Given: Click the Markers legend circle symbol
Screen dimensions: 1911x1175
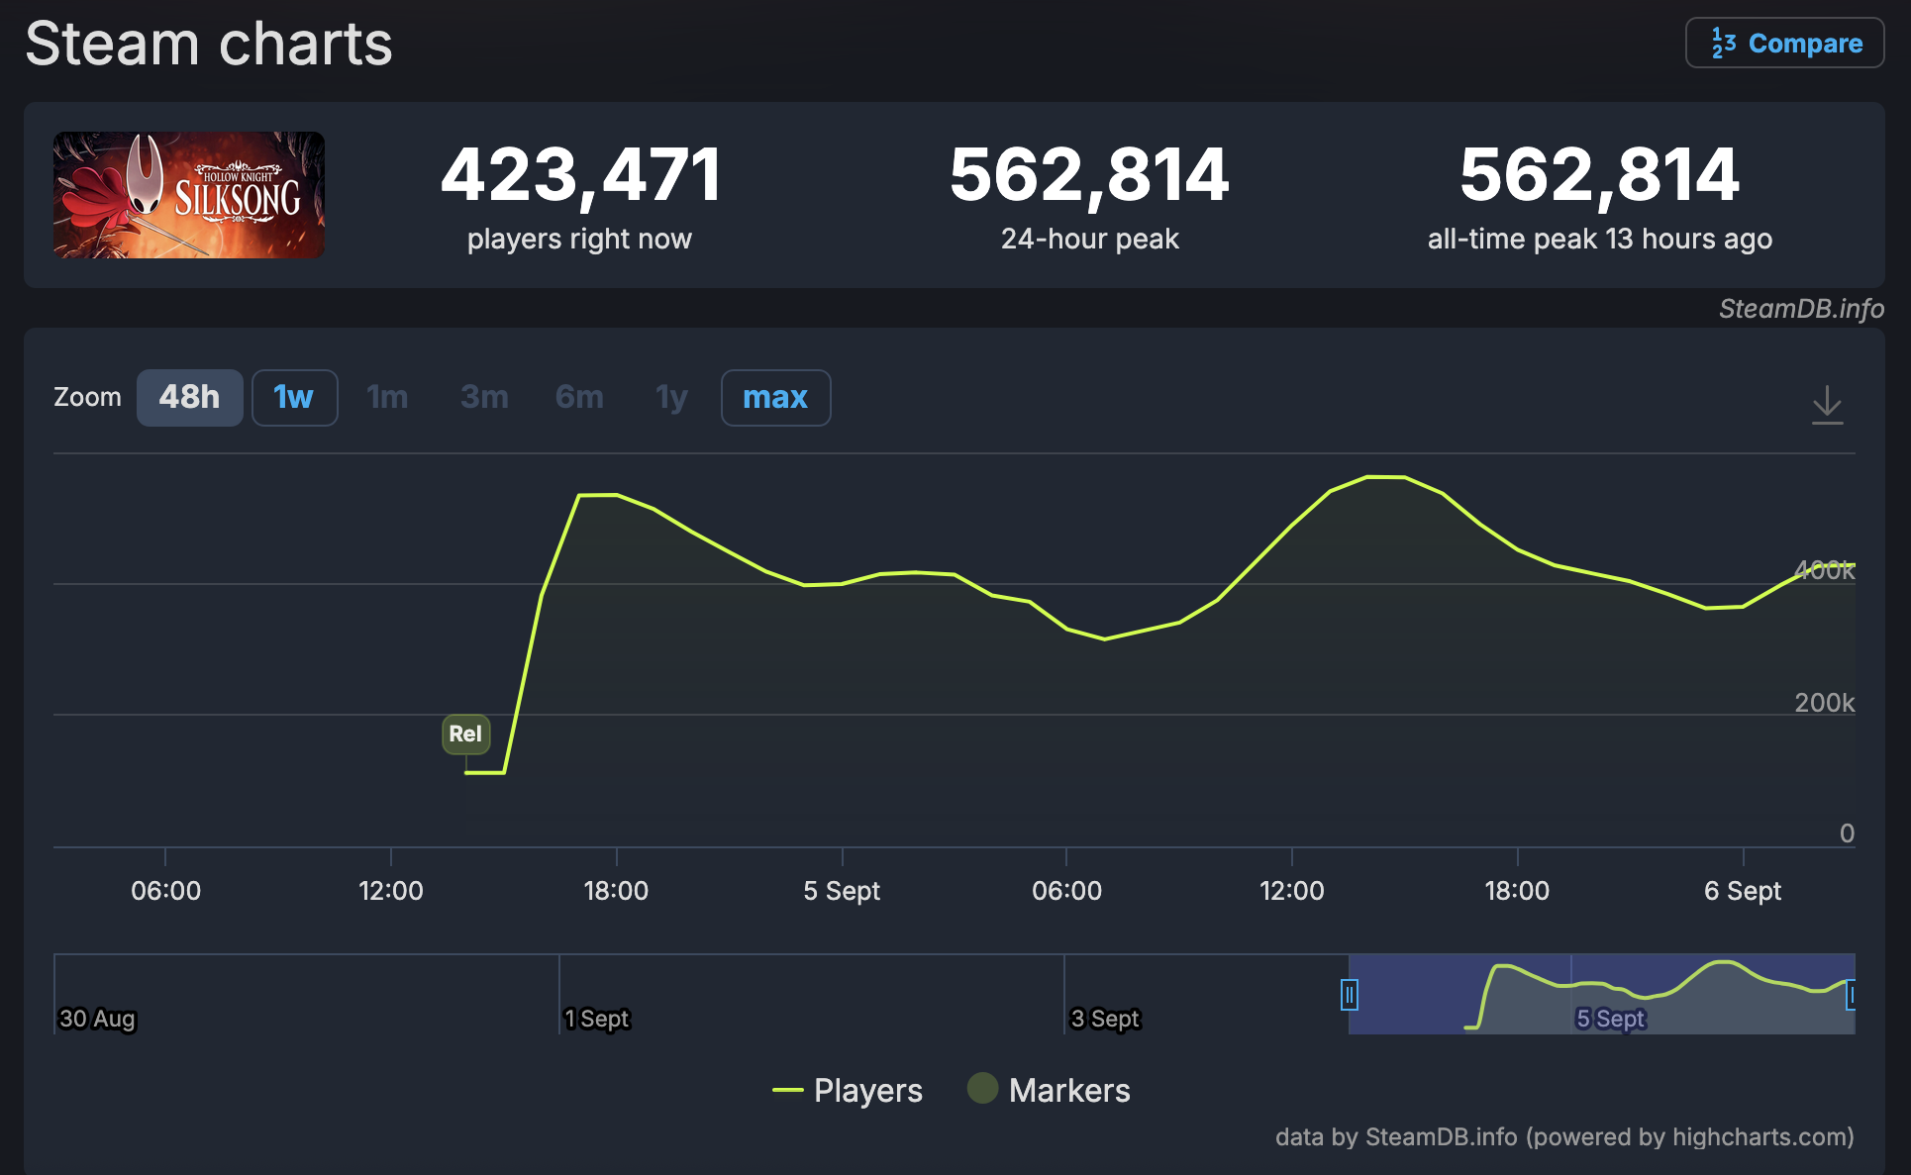Looking at the screenshot, I should 982,1088.
